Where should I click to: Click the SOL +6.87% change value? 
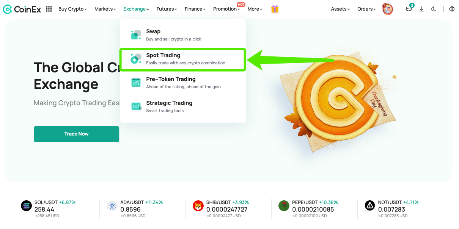click(x=67, y=203)
